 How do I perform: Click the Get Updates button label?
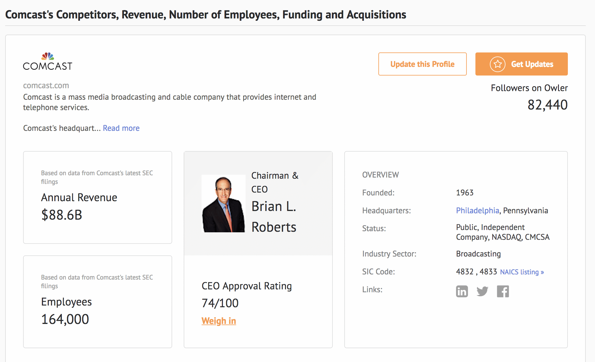coord(532,64)
